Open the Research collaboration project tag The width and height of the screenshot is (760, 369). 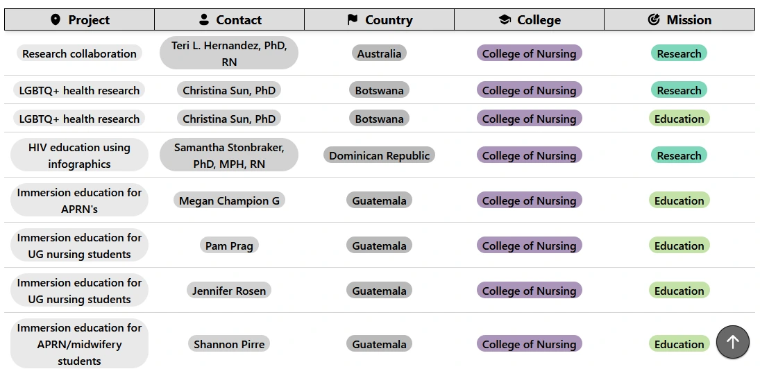coord(79,53)
